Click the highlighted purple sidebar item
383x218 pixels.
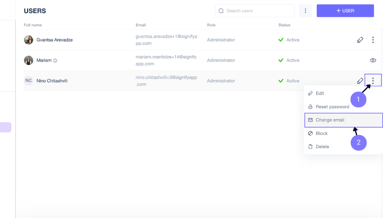pyautogui.click(x=5, y=127)
